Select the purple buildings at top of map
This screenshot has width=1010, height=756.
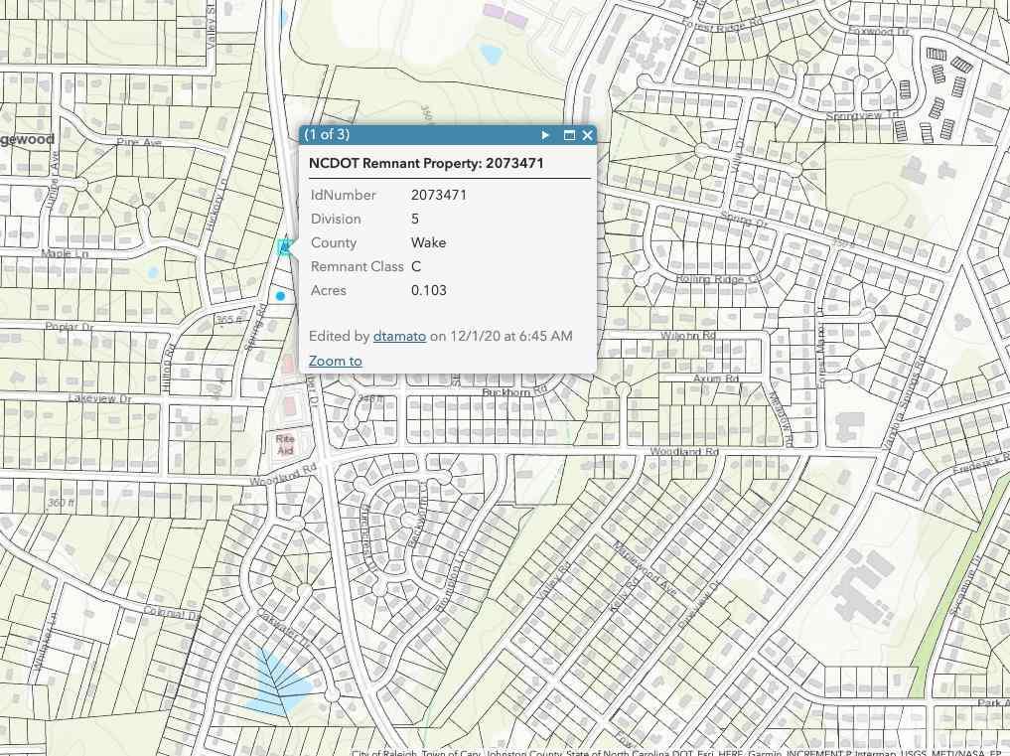coord(505,14)
